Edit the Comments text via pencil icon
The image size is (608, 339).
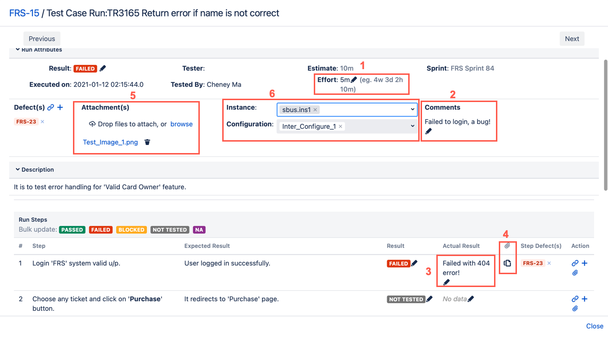point(428,132)
